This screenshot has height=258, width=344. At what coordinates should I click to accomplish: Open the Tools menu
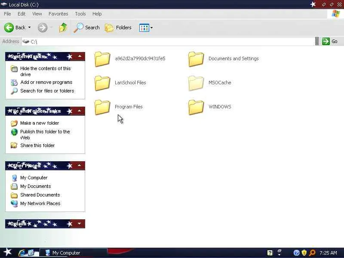pyautogui.click(x=80, y=14)
